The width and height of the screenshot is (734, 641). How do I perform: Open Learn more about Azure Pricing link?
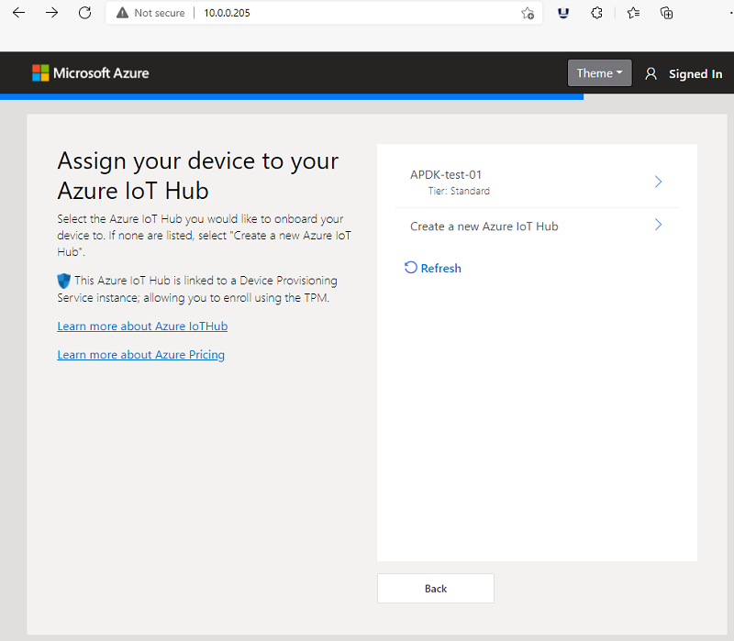[141, 355]
